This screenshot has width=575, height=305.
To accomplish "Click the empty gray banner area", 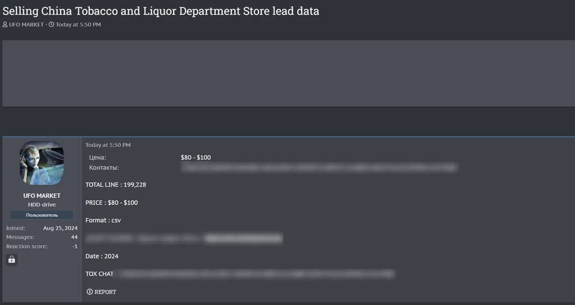I will [x=288, y=73].
